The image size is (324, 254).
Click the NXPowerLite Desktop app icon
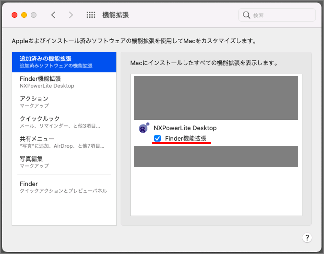(144, 128)
